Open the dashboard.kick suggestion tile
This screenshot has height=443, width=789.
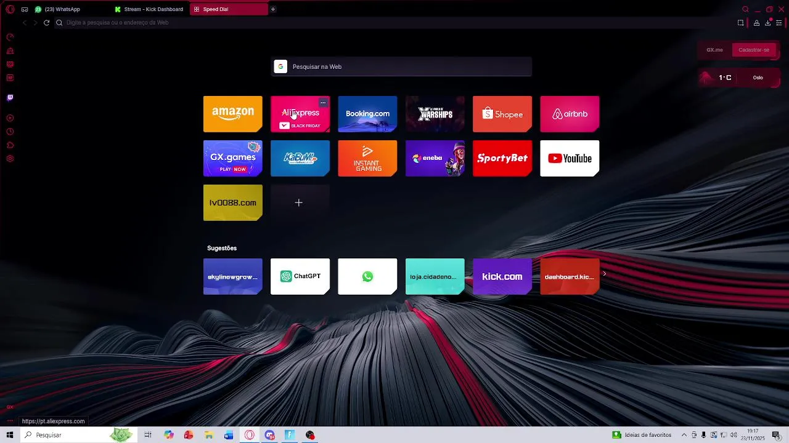pyautogui.click(x=570, y=276)
